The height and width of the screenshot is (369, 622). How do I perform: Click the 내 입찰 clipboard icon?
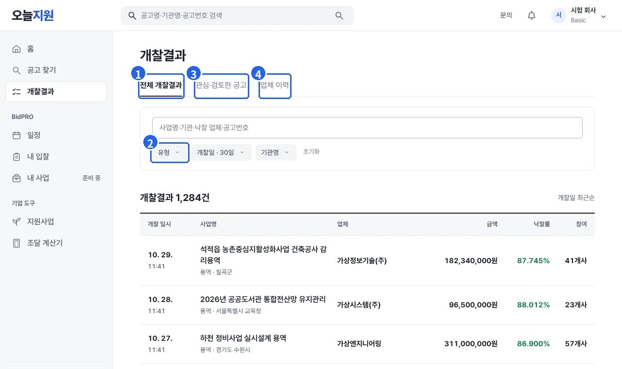coord(17,157)
